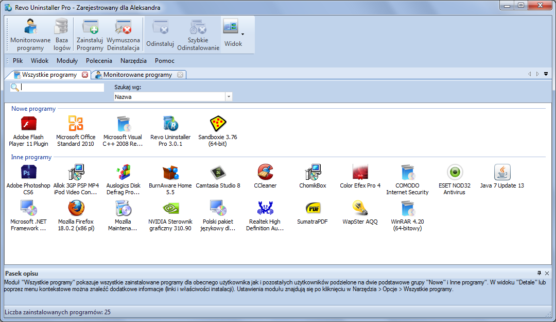This screenshot has width=556, height=322.
Task: Select Java 7 Update 13
Action: point(502,176)
